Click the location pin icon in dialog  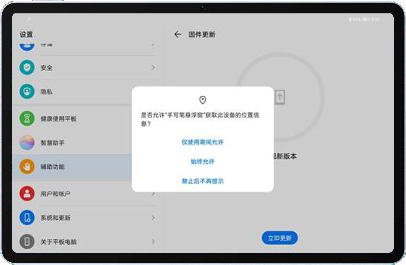(x=203, y=100)
